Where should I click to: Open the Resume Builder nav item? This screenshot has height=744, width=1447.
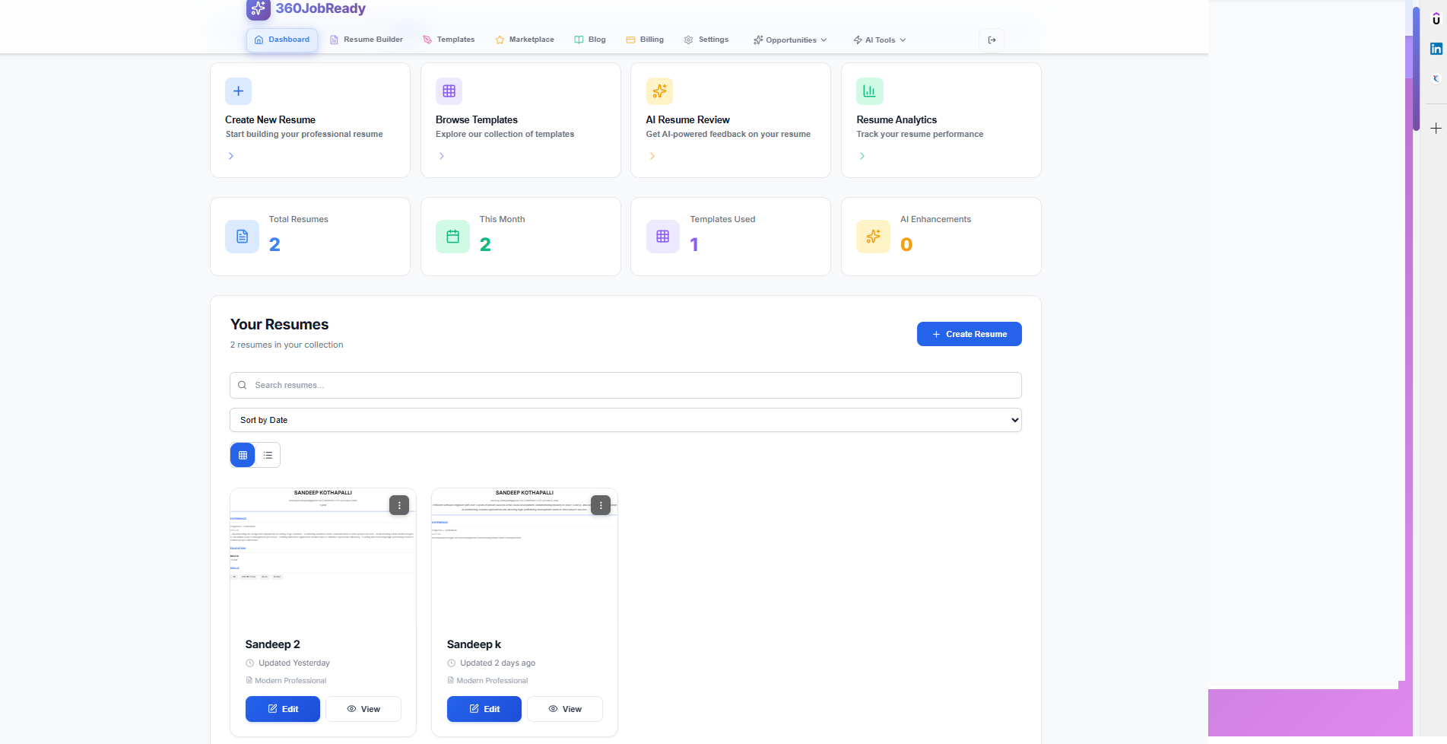click(366, 40)
